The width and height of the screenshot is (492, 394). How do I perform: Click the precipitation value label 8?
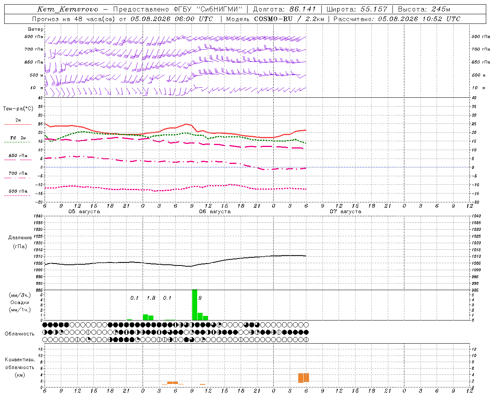click(200, 298)
